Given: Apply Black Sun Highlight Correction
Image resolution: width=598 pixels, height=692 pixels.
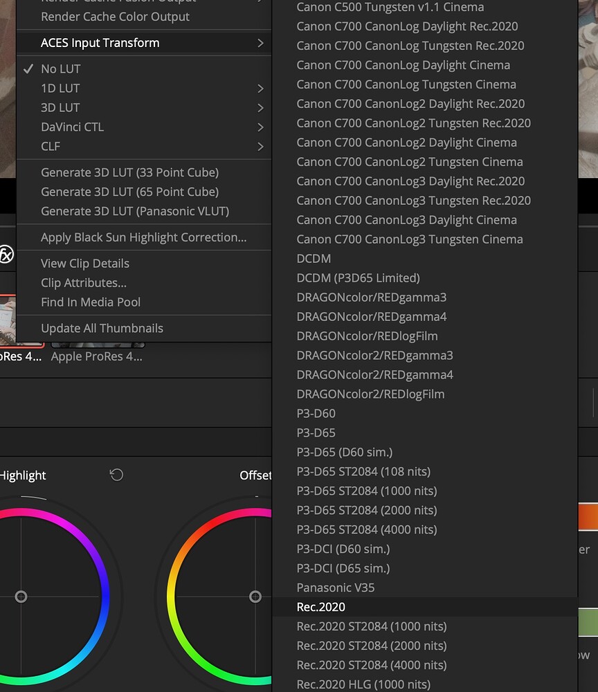Looking at the screenshot, I should point(143,237).
